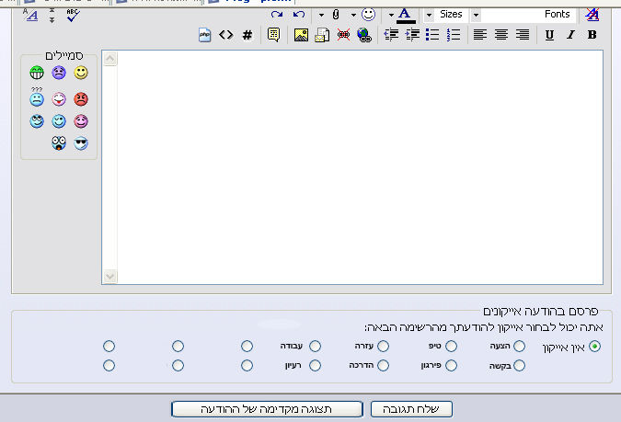This screenshot has height=422, width=621.
Task: Click the smiley face toolbar icon
Action: point(368,15)
